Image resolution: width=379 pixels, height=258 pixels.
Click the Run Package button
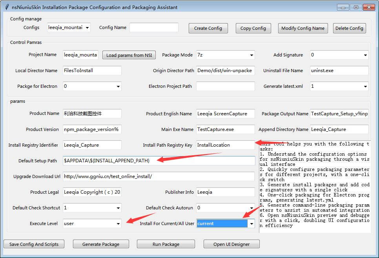click(x=166, y=244)
